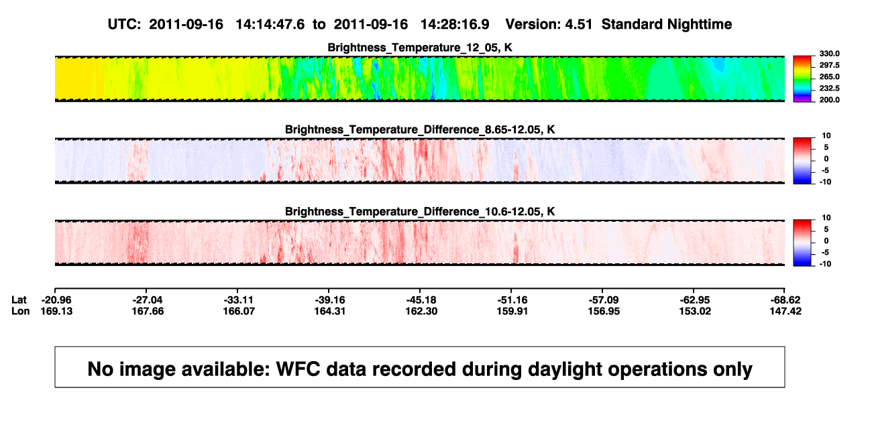The image size is (872, 447).
Task: Click latitude value -51.16
Action: (x=512, y=299)
